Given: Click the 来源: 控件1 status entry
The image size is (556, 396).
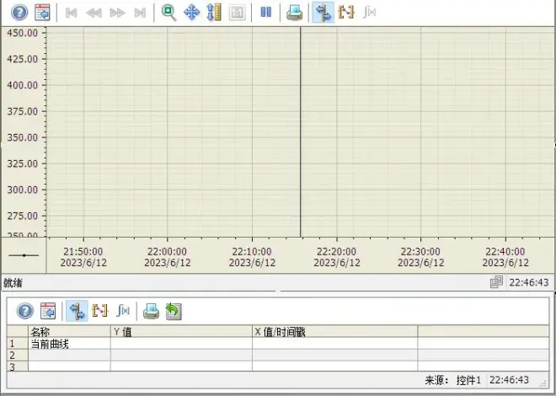Looking at the screenshot, I should pos(453,380).
